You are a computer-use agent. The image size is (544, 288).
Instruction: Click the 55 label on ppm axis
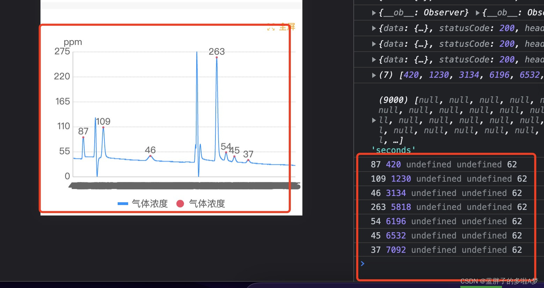(x=65, y=151)
